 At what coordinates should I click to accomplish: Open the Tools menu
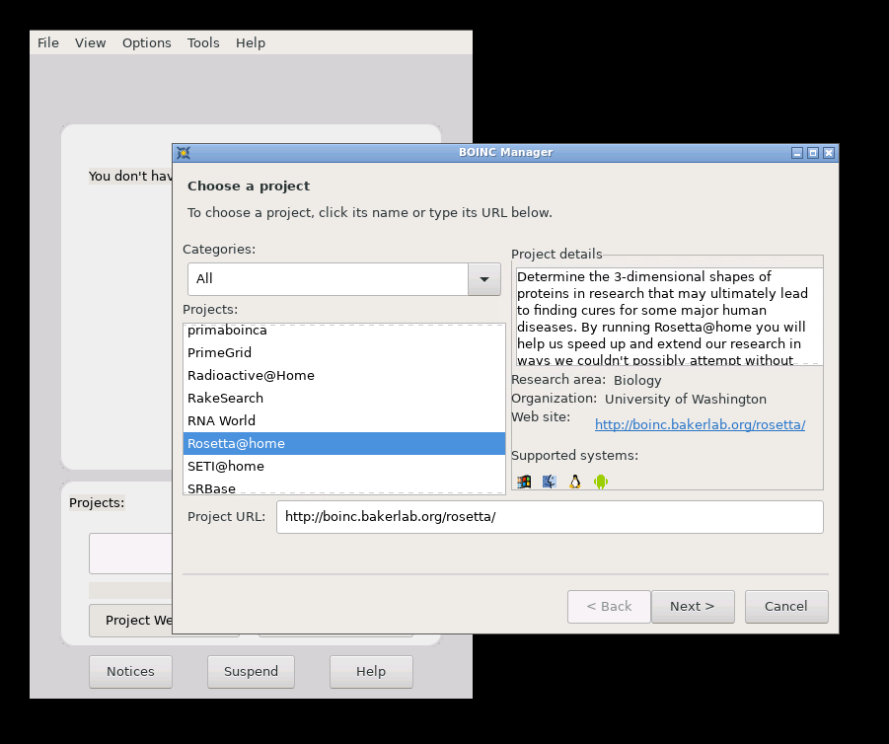coord(203,43)
